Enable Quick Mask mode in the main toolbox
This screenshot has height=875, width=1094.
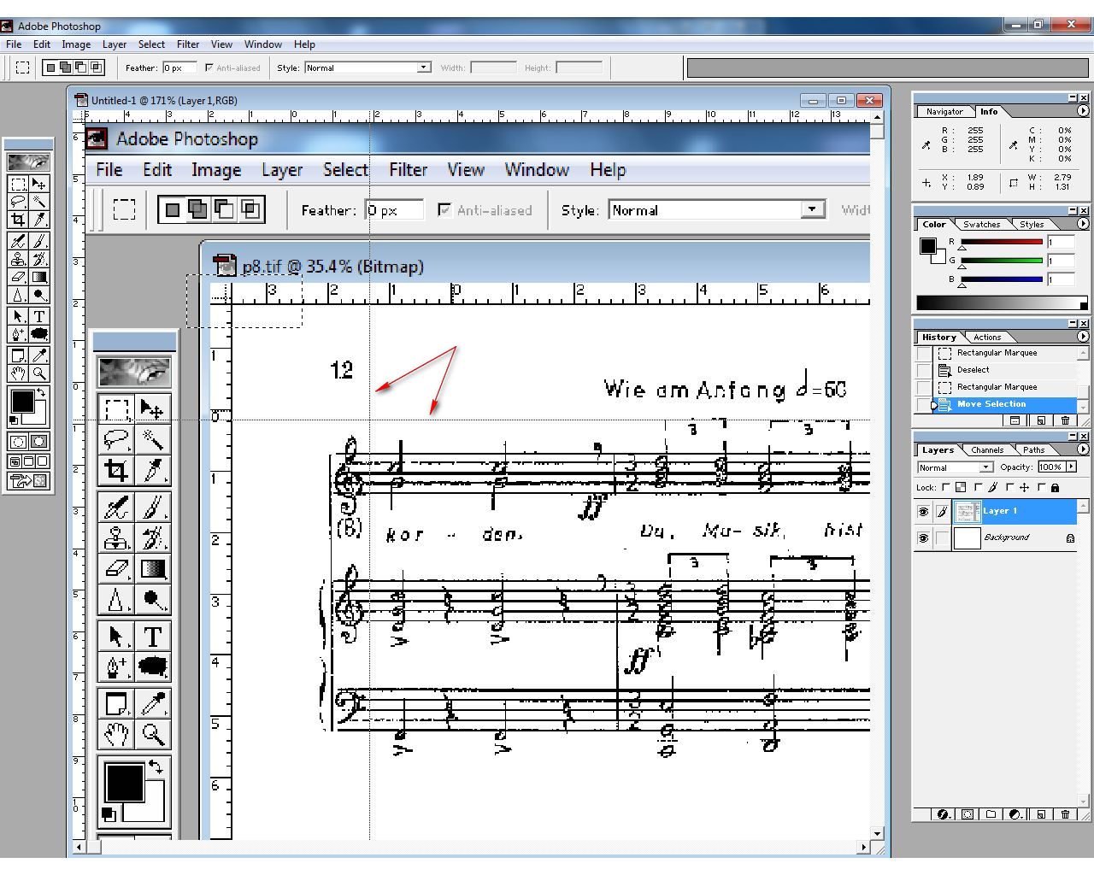[x=38, y=442]
